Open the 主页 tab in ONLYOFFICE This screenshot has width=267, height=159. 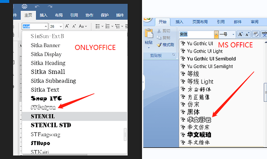point(28,15)
